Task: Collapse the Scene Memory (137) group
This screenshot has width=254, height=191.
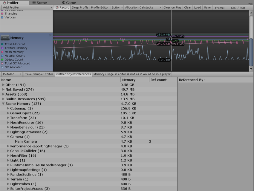Action: [3, 104]
